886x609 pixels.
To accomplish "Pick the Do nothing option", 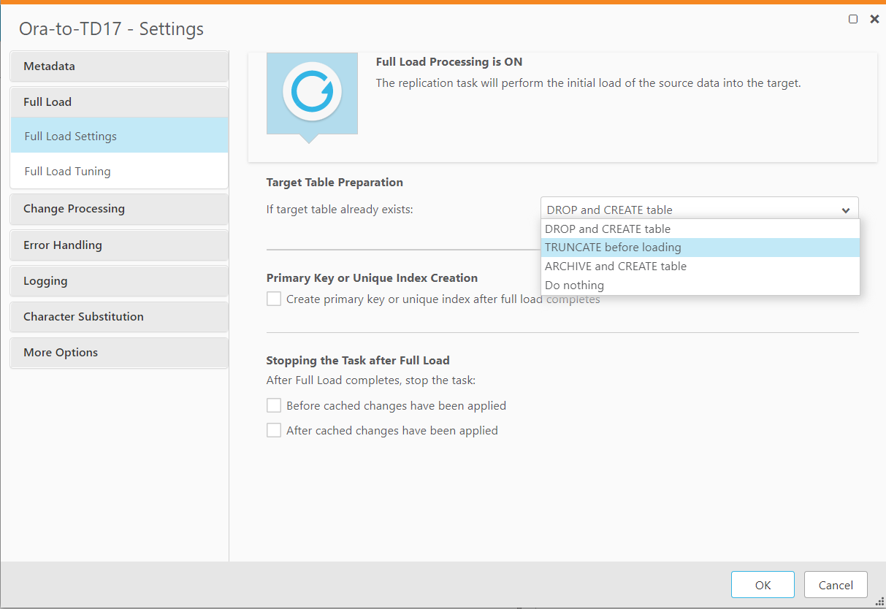I will tap(575, 286).
